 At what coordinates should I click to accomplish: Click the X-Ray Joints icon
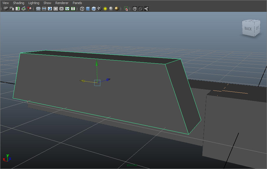[146, 9]
